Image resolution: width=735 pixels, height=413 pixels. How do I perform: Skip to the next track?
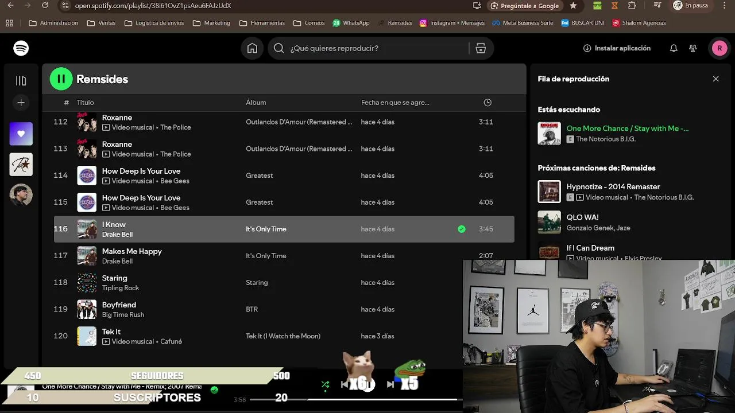[390, 384]
